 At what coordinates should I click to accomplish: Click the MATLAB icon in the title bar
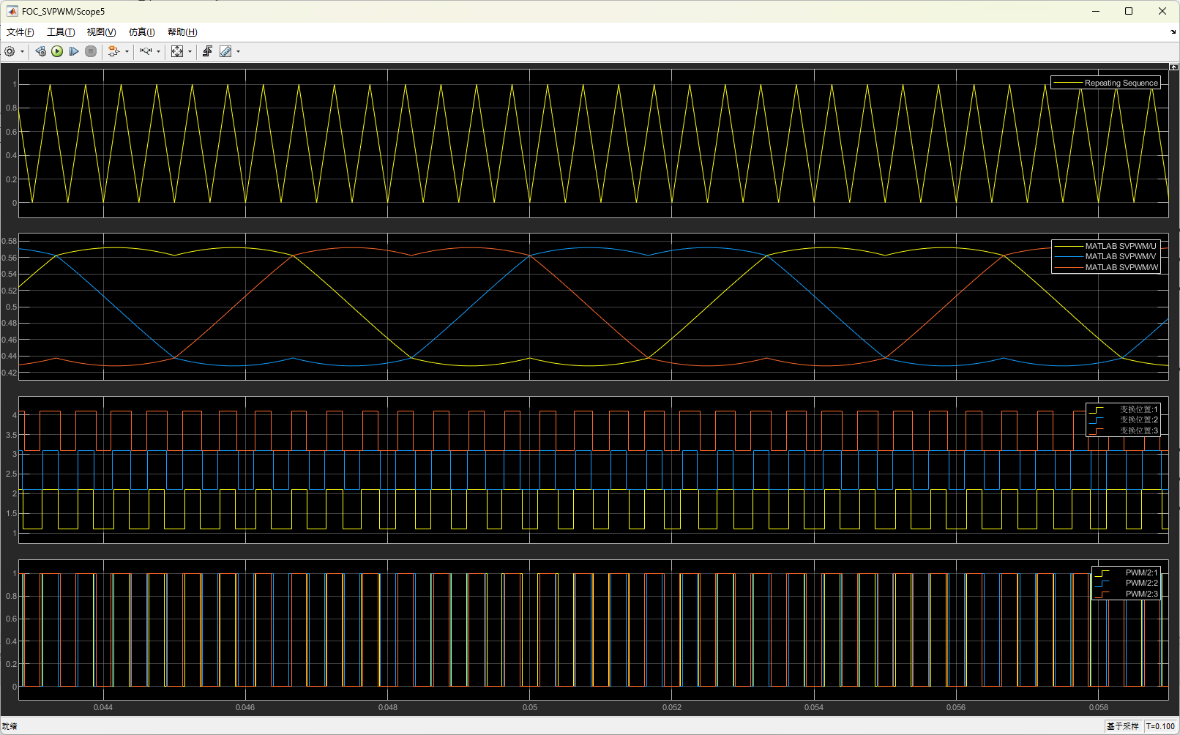pos(12,11)
